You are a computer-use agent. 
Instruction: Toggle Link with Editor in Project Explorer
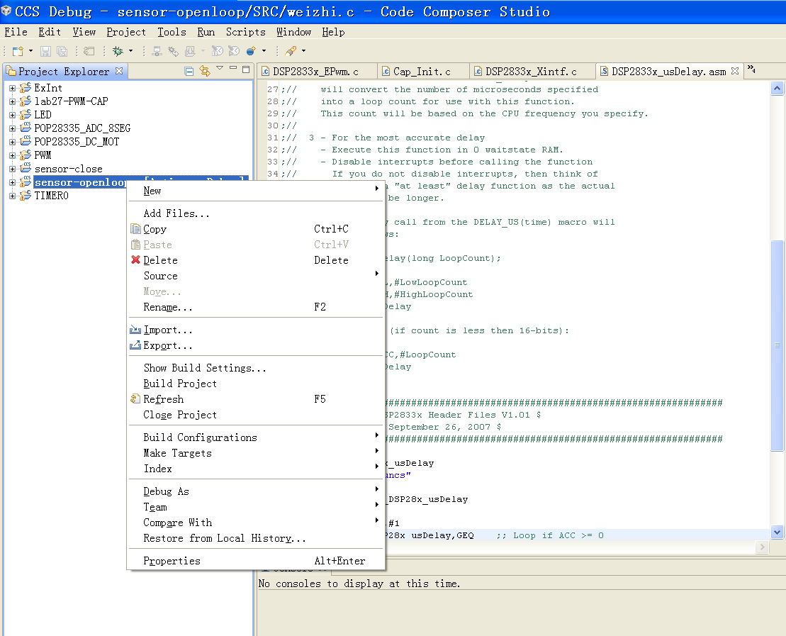tap(205, 71)
